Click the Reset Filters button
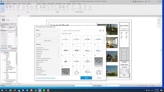 tap(48, 41)
